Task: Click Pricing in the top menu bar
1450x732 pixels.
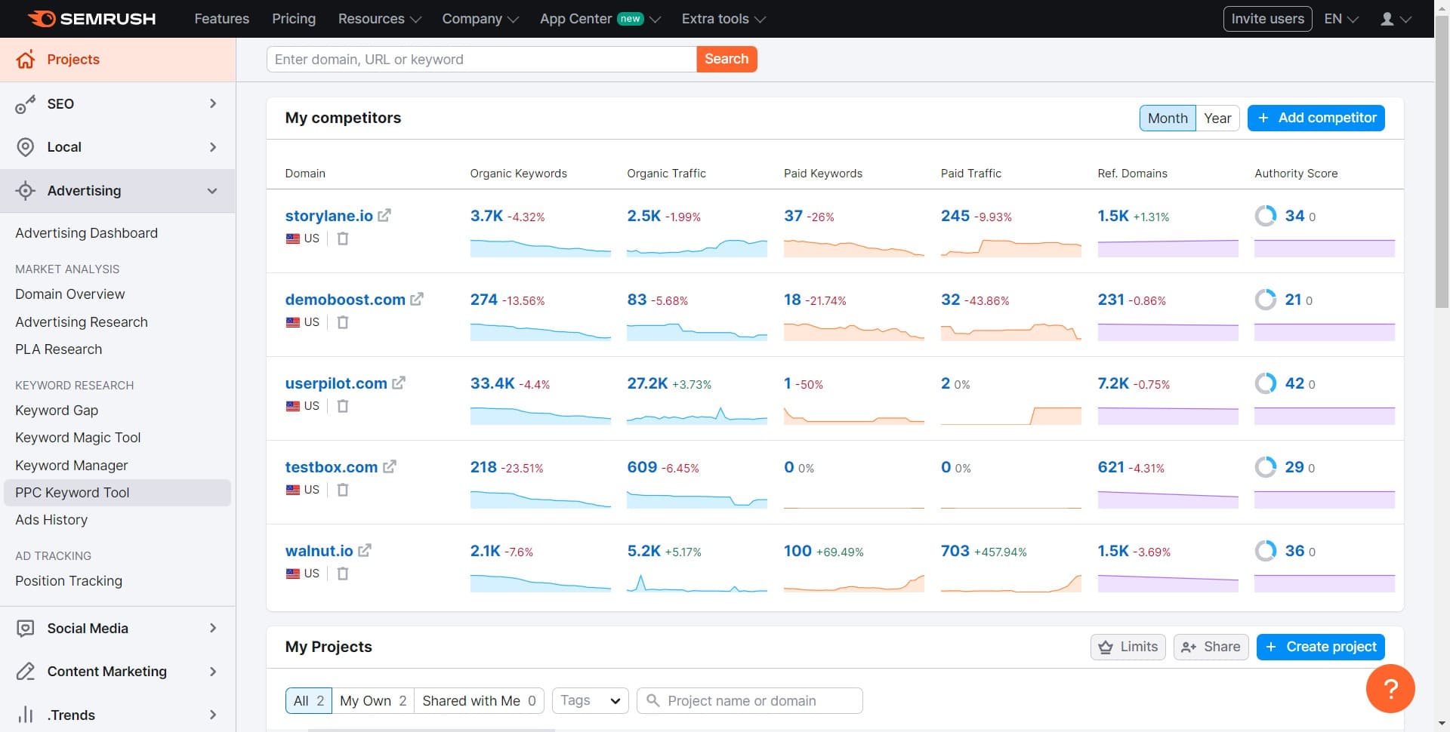Action: pyautogui.click(x=294, y=18)
